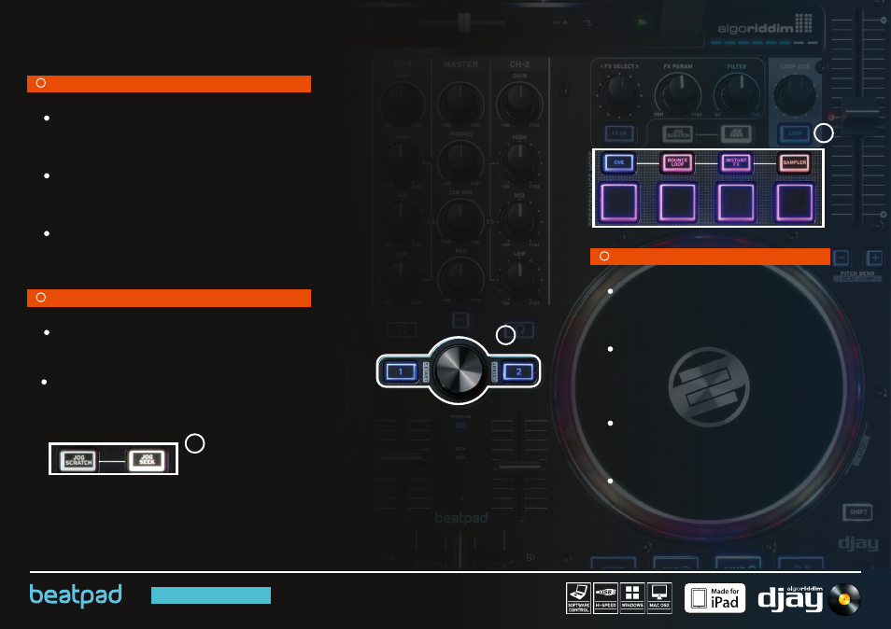Viewport: 891px width, 629px height.
Task: Click the pitch bend minus button
Action: tap(841, 258)
